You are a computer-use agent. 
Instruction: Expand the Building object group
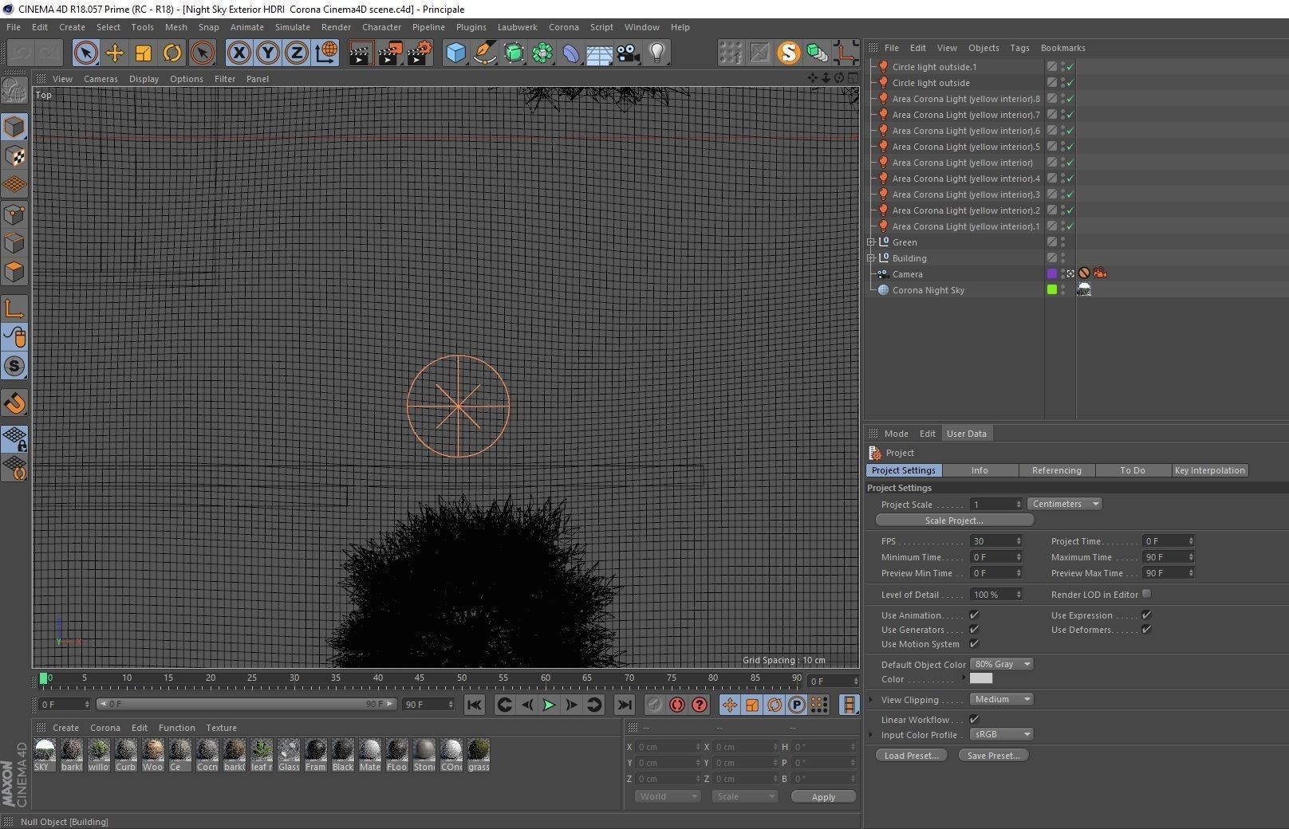[871, 258]
